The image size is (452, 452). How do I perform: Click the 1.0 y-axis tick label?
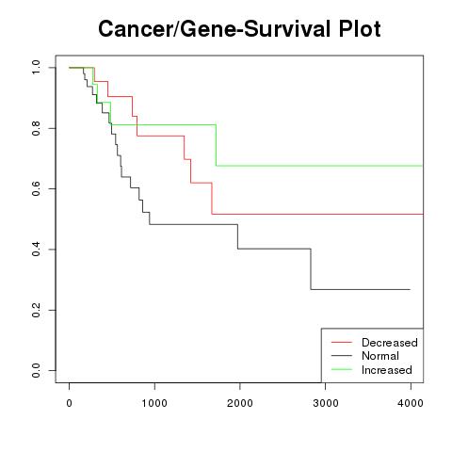click(36, 68)
